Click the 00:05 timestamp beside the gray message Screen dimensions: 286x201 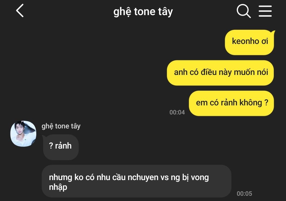click(x=244, y=194)
